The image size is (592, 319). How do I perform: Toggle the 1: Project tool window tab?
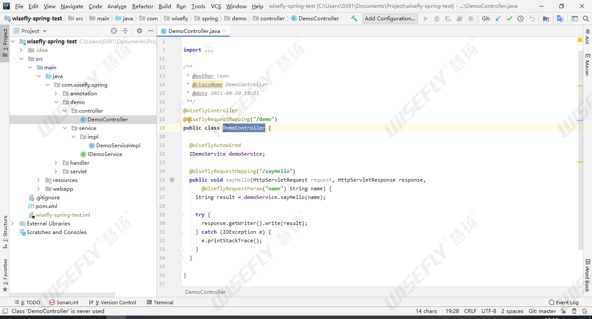click(5, 43)
